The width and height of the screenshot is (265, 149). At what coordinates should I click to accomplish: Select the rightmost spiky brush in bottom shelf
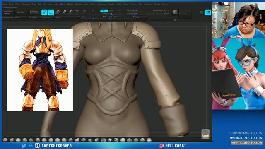149,140
